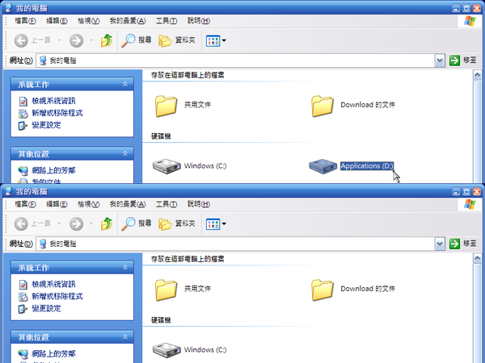Viewport: 485px width, 363px height.
Task: Open Search (搜尋) in bottom window toolbar
Action: click(137, 223)
